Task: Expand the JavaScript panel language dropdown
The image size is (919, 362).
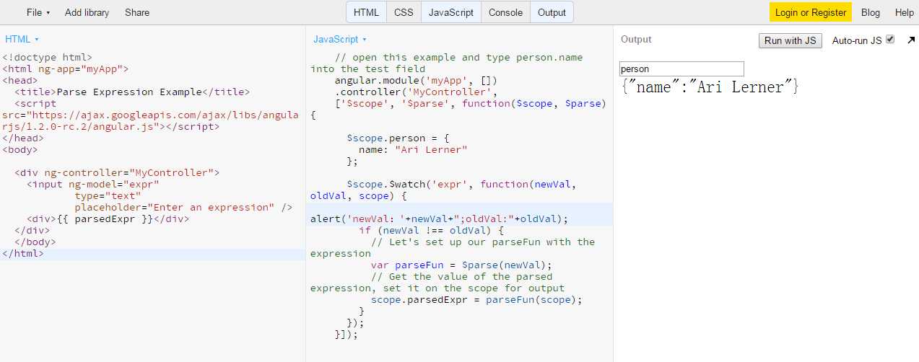Action: tap(340, 39)
